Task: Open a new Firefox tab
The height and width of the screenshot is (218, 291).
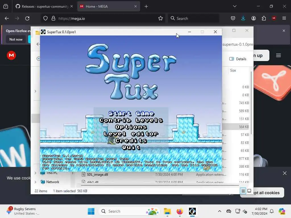Action: pyautogui.click(x=146, y=7)
